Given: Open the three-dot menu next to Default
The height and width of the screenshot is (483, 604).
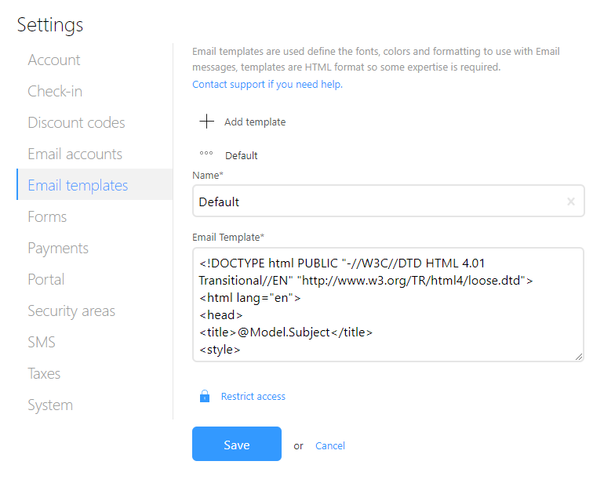Looking at the screenshot, I should tap(206, 155).
